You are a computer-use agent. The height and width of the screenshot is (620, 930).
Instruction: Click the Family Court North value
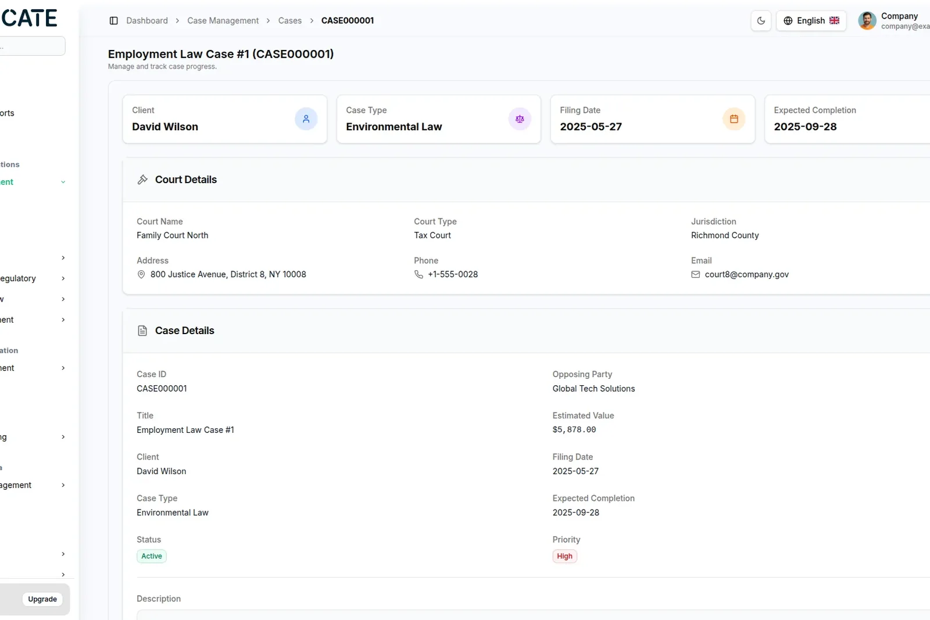tap(172, 235)
